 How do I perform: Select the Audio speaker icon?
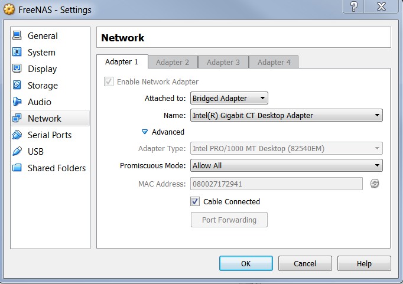pos(17,102)
